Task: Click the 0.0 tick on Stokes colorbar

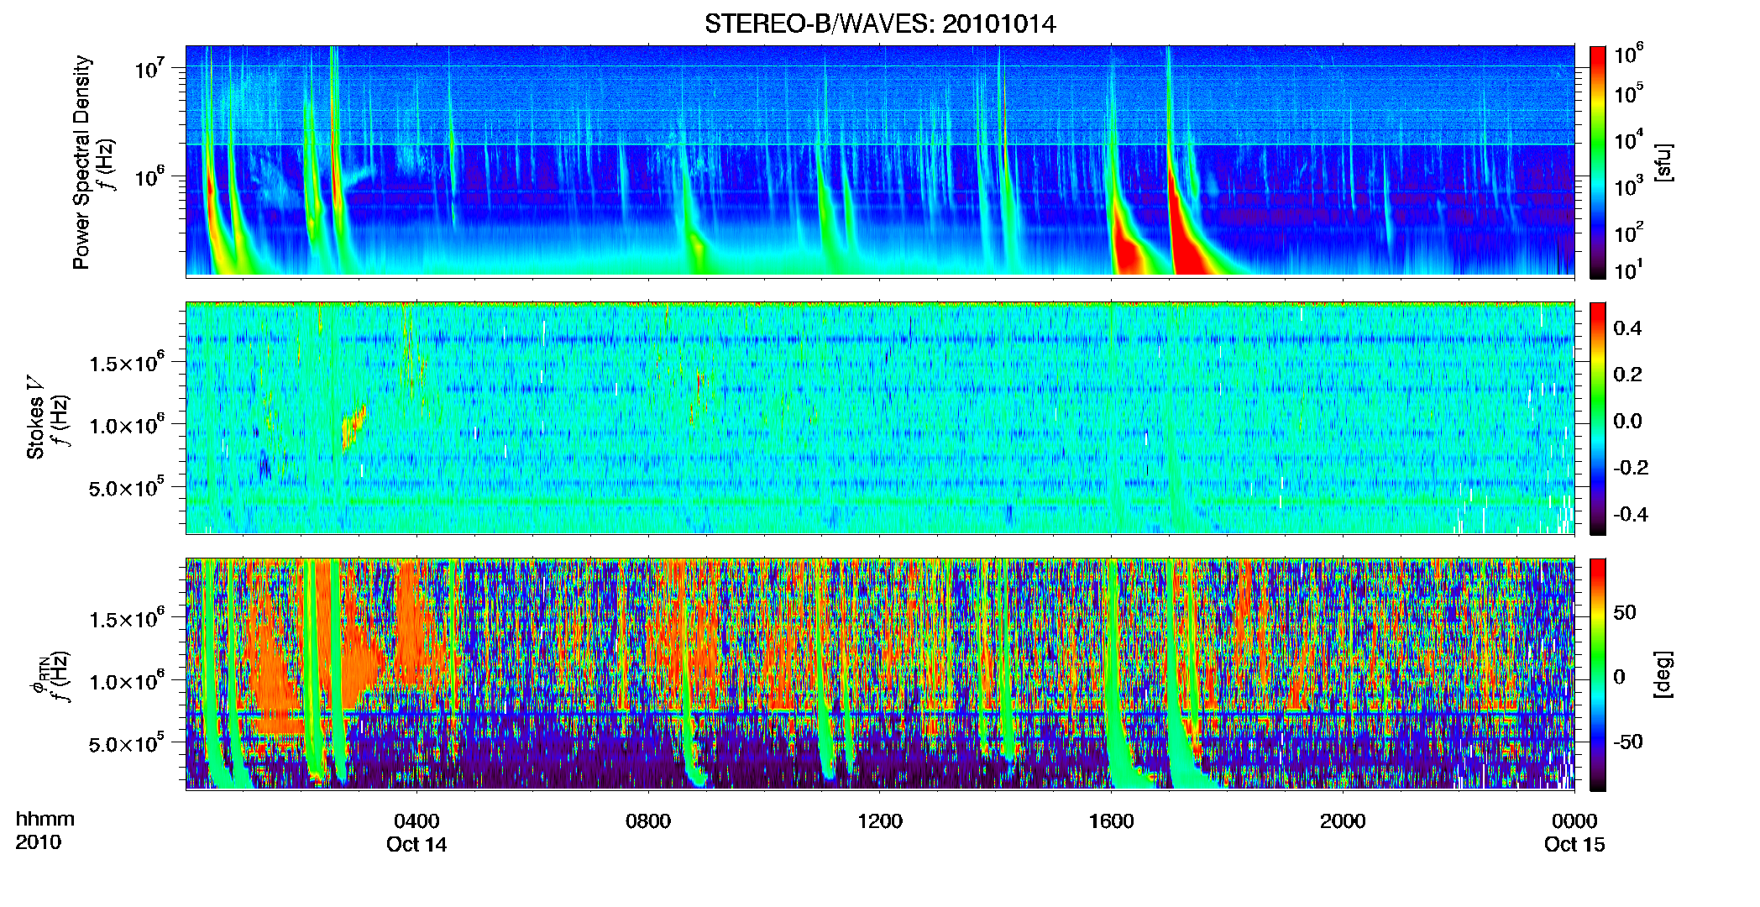Action: coord(1627,421)
